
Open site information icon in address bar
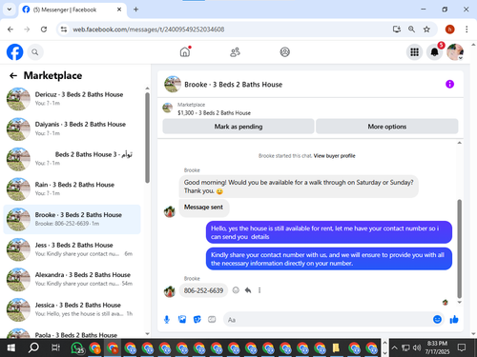(64, 30)
